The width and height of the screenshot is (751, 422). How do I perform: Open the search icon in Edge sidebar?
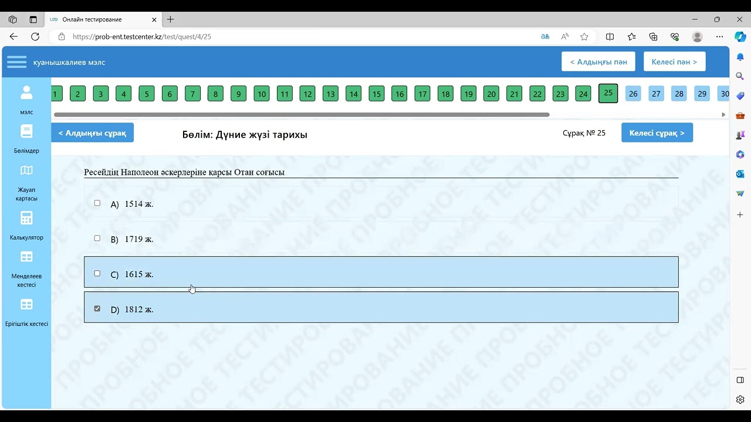tap(740, 76)
